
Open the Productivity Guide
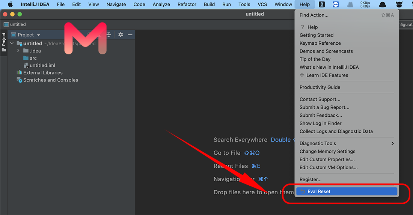pos(347,87)
